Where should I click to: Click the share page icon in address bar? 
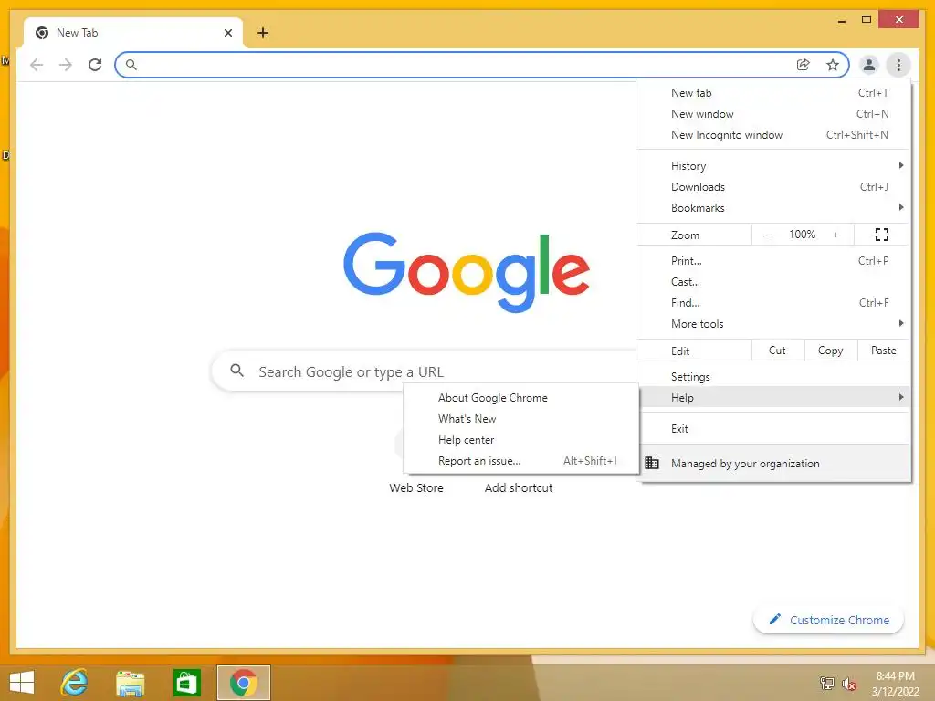(x=803, y=65)
